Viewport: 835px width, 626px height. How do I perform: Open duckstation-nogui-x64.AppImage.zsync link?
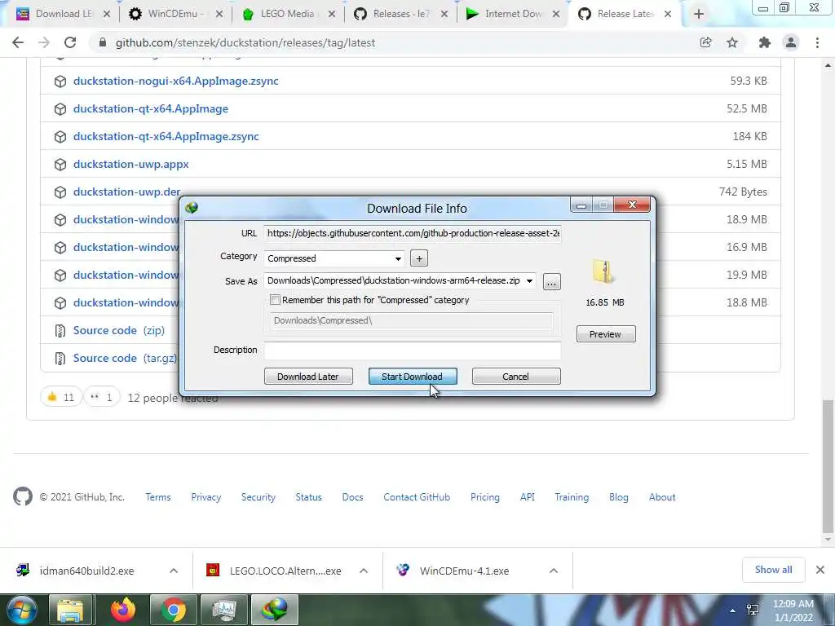tap(176, 81)
